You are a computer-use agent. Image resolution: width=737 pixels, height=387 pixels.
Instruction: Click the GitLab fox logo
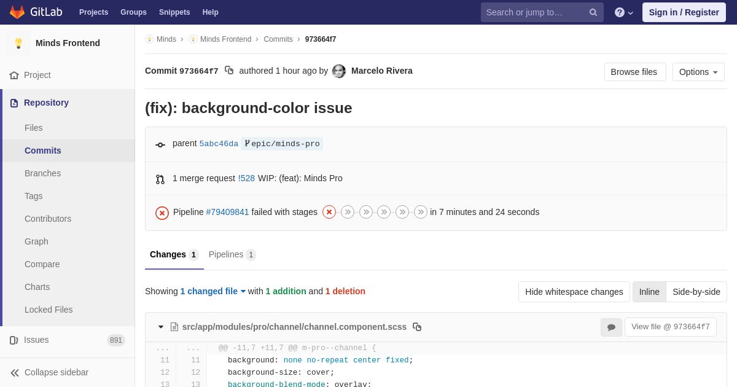coord(17,12)
